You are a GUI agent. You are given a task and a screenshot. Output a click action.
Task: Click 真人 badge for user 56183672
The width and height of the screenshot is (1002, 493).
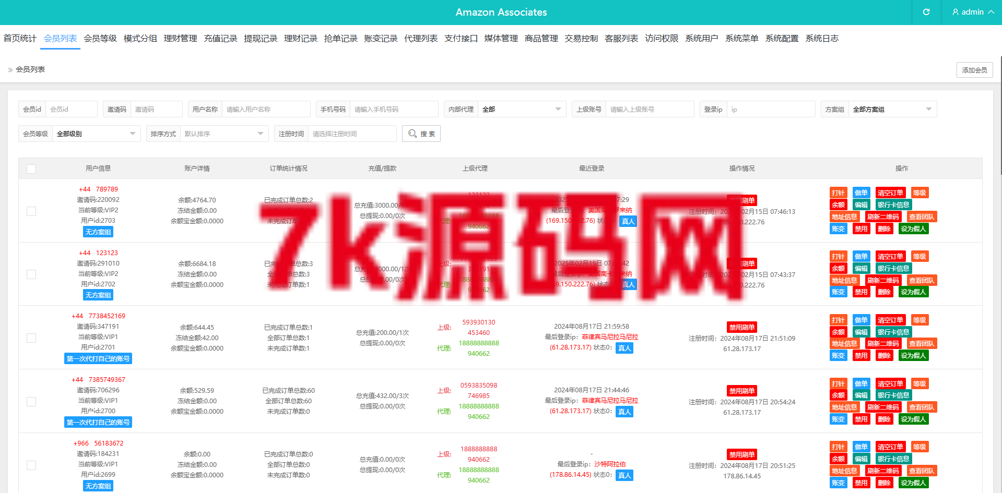(624, 475)
